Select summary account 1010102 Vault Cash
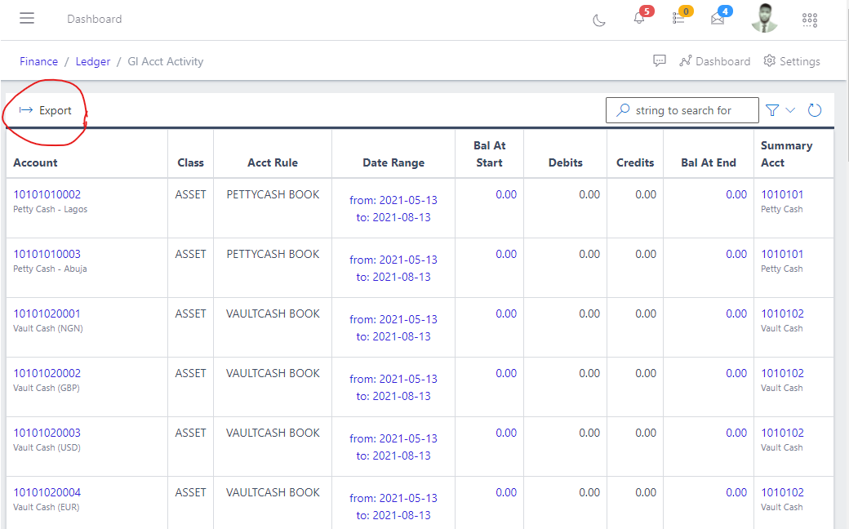Viewport: 849px width, 529px height. 782,313
